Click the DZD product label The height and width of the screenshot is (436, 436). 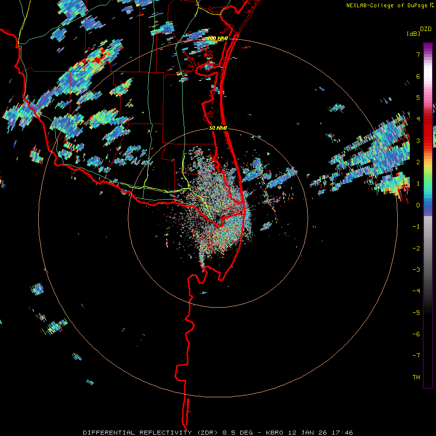pyautogui.click(x=425, y=29)
